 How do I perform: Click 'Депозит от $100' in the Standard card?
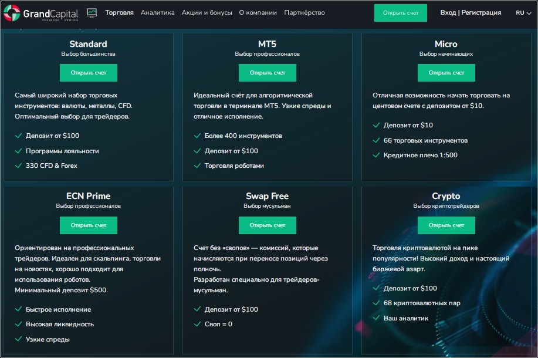(x=52, y=136)
